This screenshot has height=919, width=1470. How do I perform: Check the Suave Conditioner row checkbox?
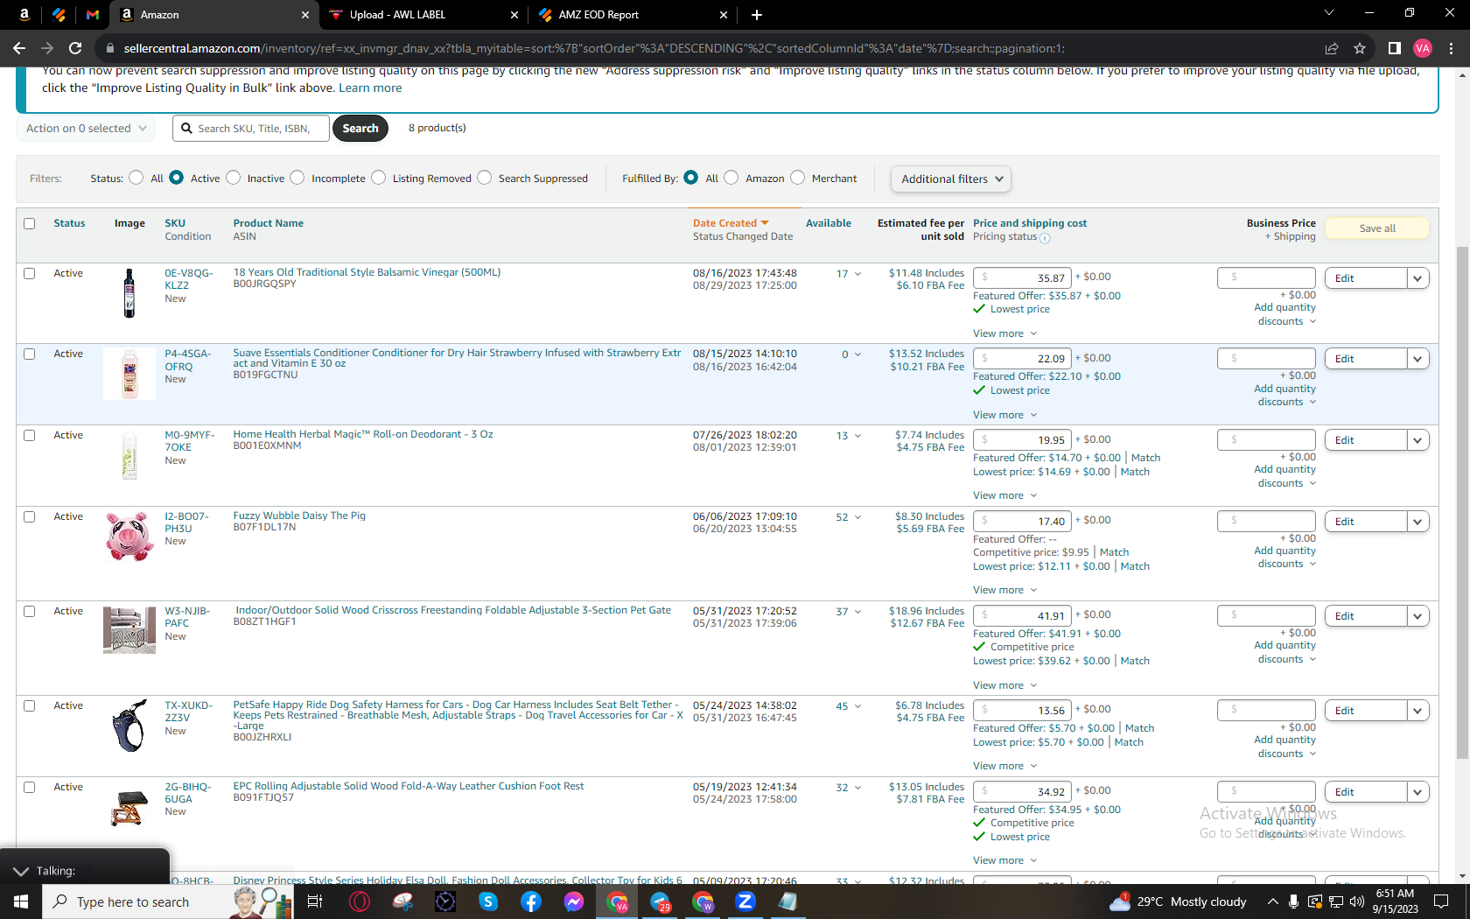(30, 354)
